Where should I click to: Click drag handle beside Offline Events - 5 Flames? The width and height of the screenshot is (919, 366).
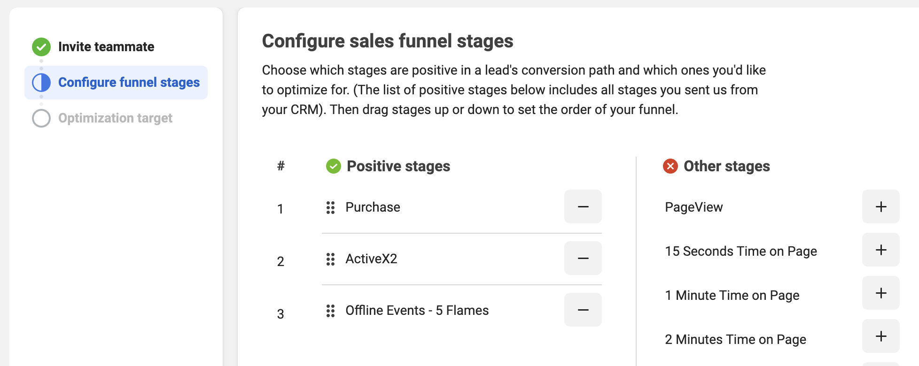click(x=330, y=311)
